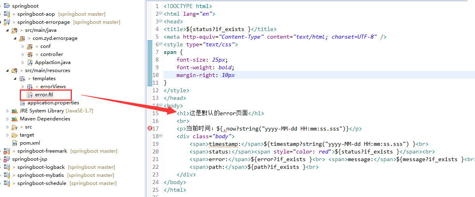The image size is (475, 197).
Task: Select the springboot-freemark project label
Action: [42, 151]
